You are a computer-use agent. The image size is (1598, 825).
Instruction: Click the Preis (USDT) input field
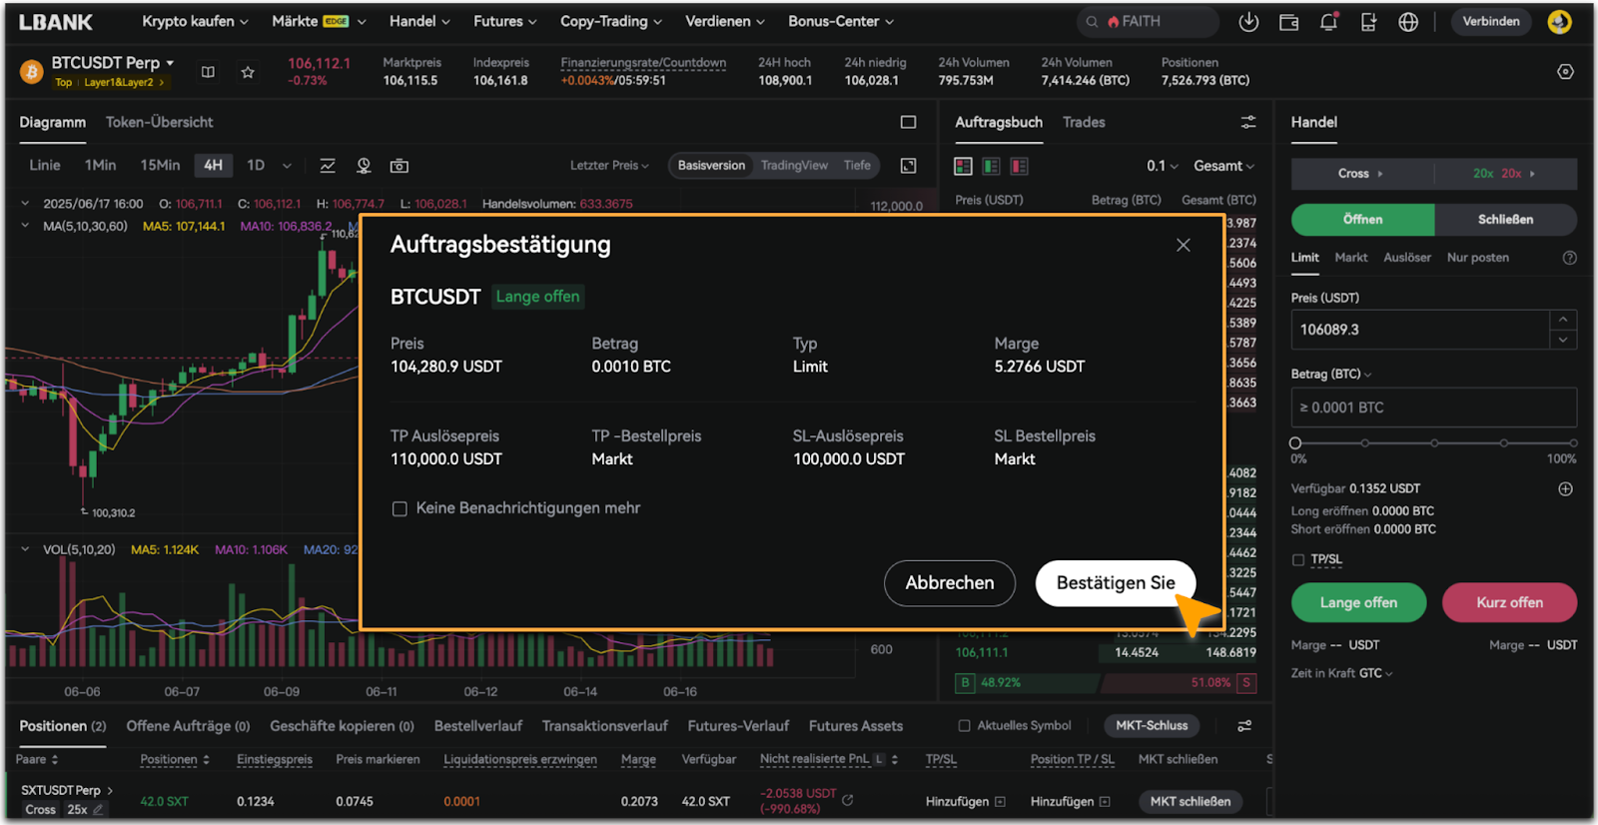1418,330
